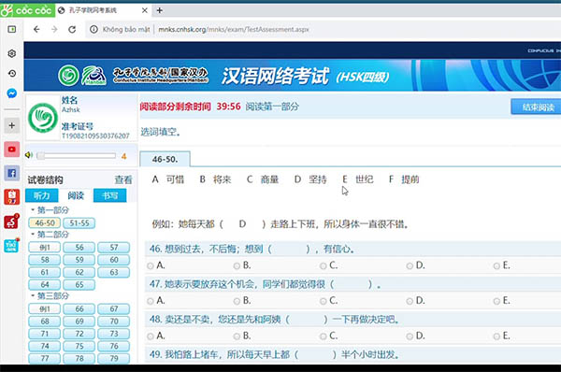The width and height of the screenshot is (561, 372).
Task: Open Tiki icon in sidebar
Action: (x=11, y=246)
